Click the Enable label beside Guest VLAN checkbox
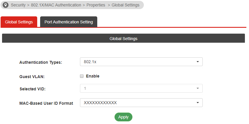Image resolution: width=249 pixels, height=124 pixels. [93, 76]
